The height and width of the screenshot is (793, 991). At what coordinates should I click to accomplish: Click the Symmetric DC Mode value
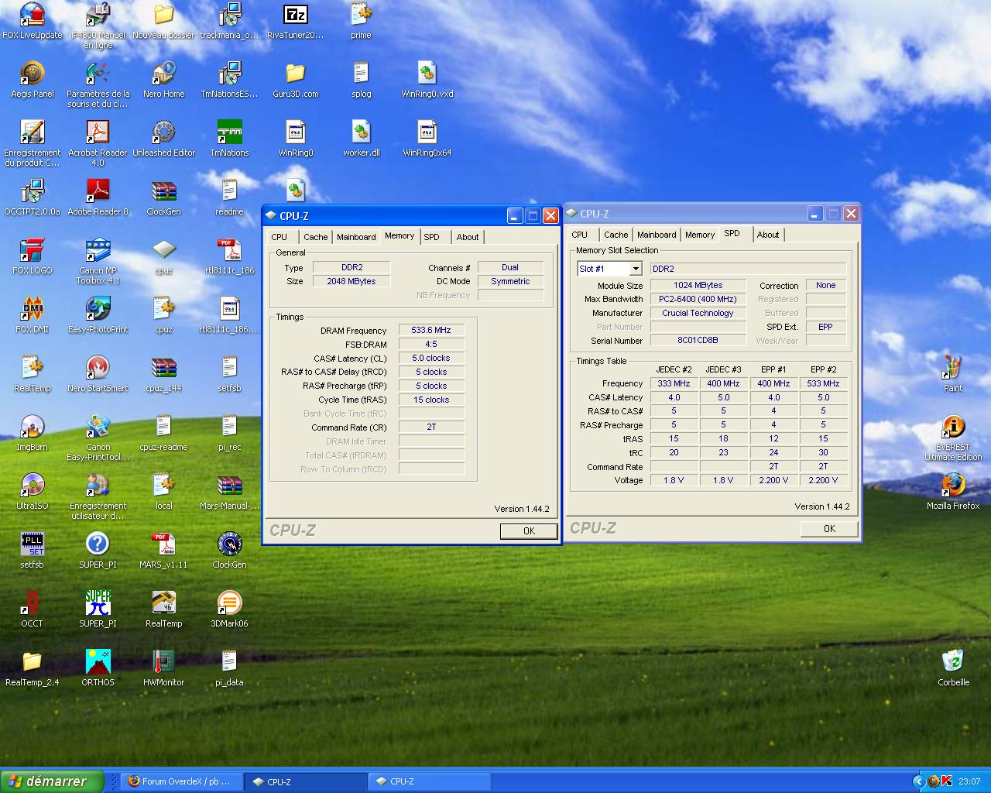point(510,281)
